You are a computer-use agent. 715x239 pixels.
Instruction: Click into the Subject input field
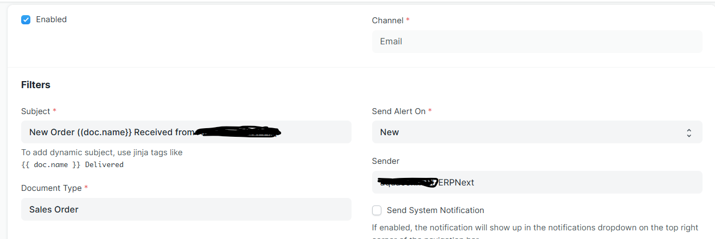[186, 132]
